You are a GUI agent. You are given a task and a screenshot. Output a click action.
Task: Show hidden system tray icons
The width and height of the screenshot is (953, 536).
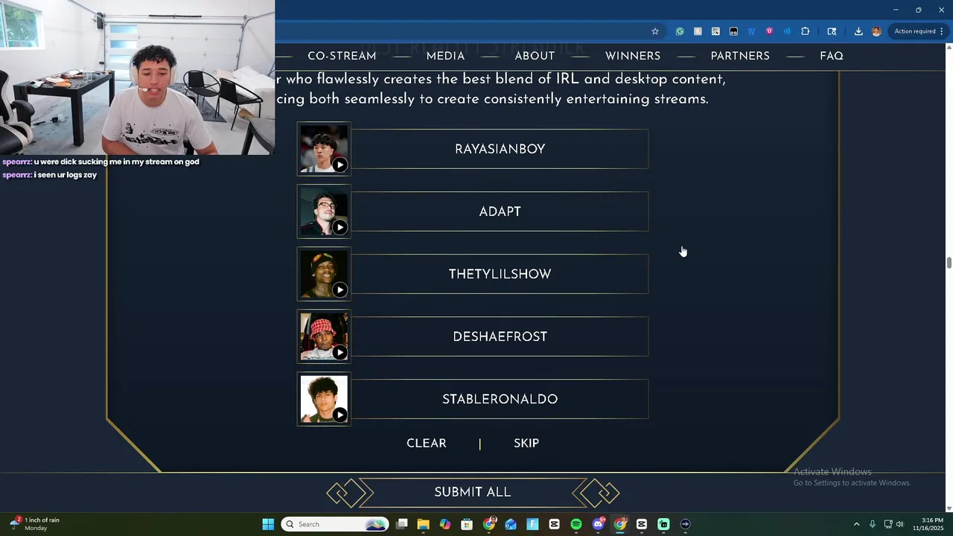point(856,524)
